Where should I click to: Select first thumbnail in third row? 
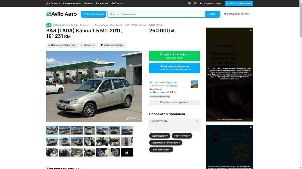52,152
